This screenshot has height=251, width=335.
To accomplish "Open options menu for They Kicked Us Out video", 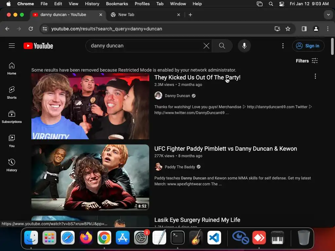I will click(x=315, y=76).
